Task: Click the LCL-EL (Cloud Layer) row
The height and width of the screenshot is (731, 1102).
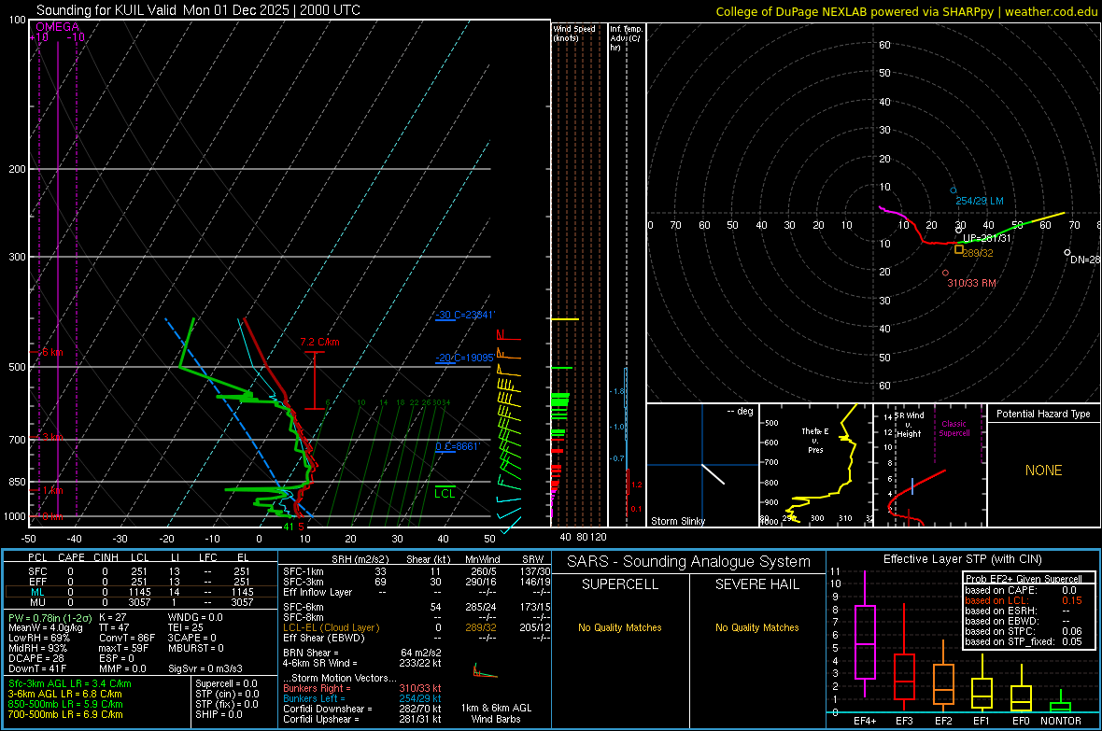Action: coord(417,627)
